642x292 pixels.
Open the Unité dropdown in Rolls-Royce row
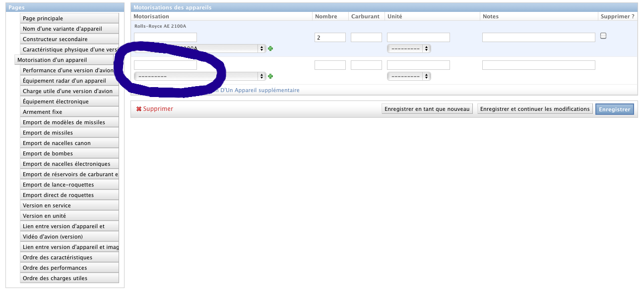coord(408,49)
